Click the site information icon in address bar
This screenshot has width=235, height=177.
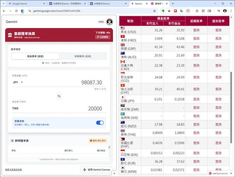pyautogui.click(x=30, y=11)
